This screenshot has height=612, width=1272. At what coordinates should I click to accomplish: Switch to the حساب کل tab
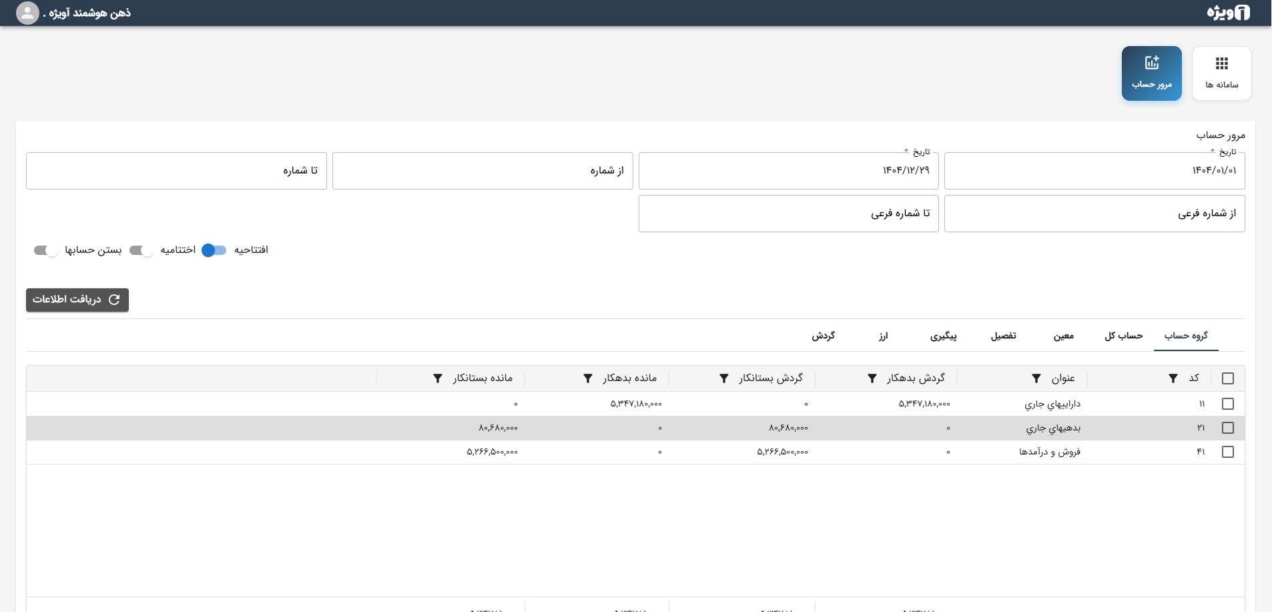tap(1123, 336)
